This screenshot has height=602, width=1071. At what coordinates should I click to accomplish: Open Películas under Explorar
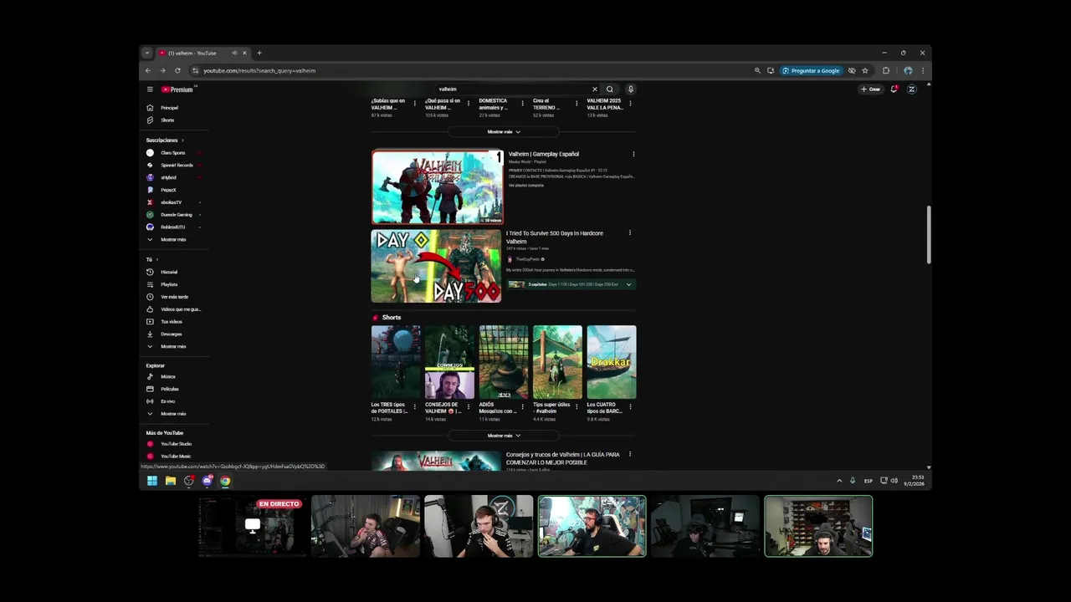pos(170,389)
